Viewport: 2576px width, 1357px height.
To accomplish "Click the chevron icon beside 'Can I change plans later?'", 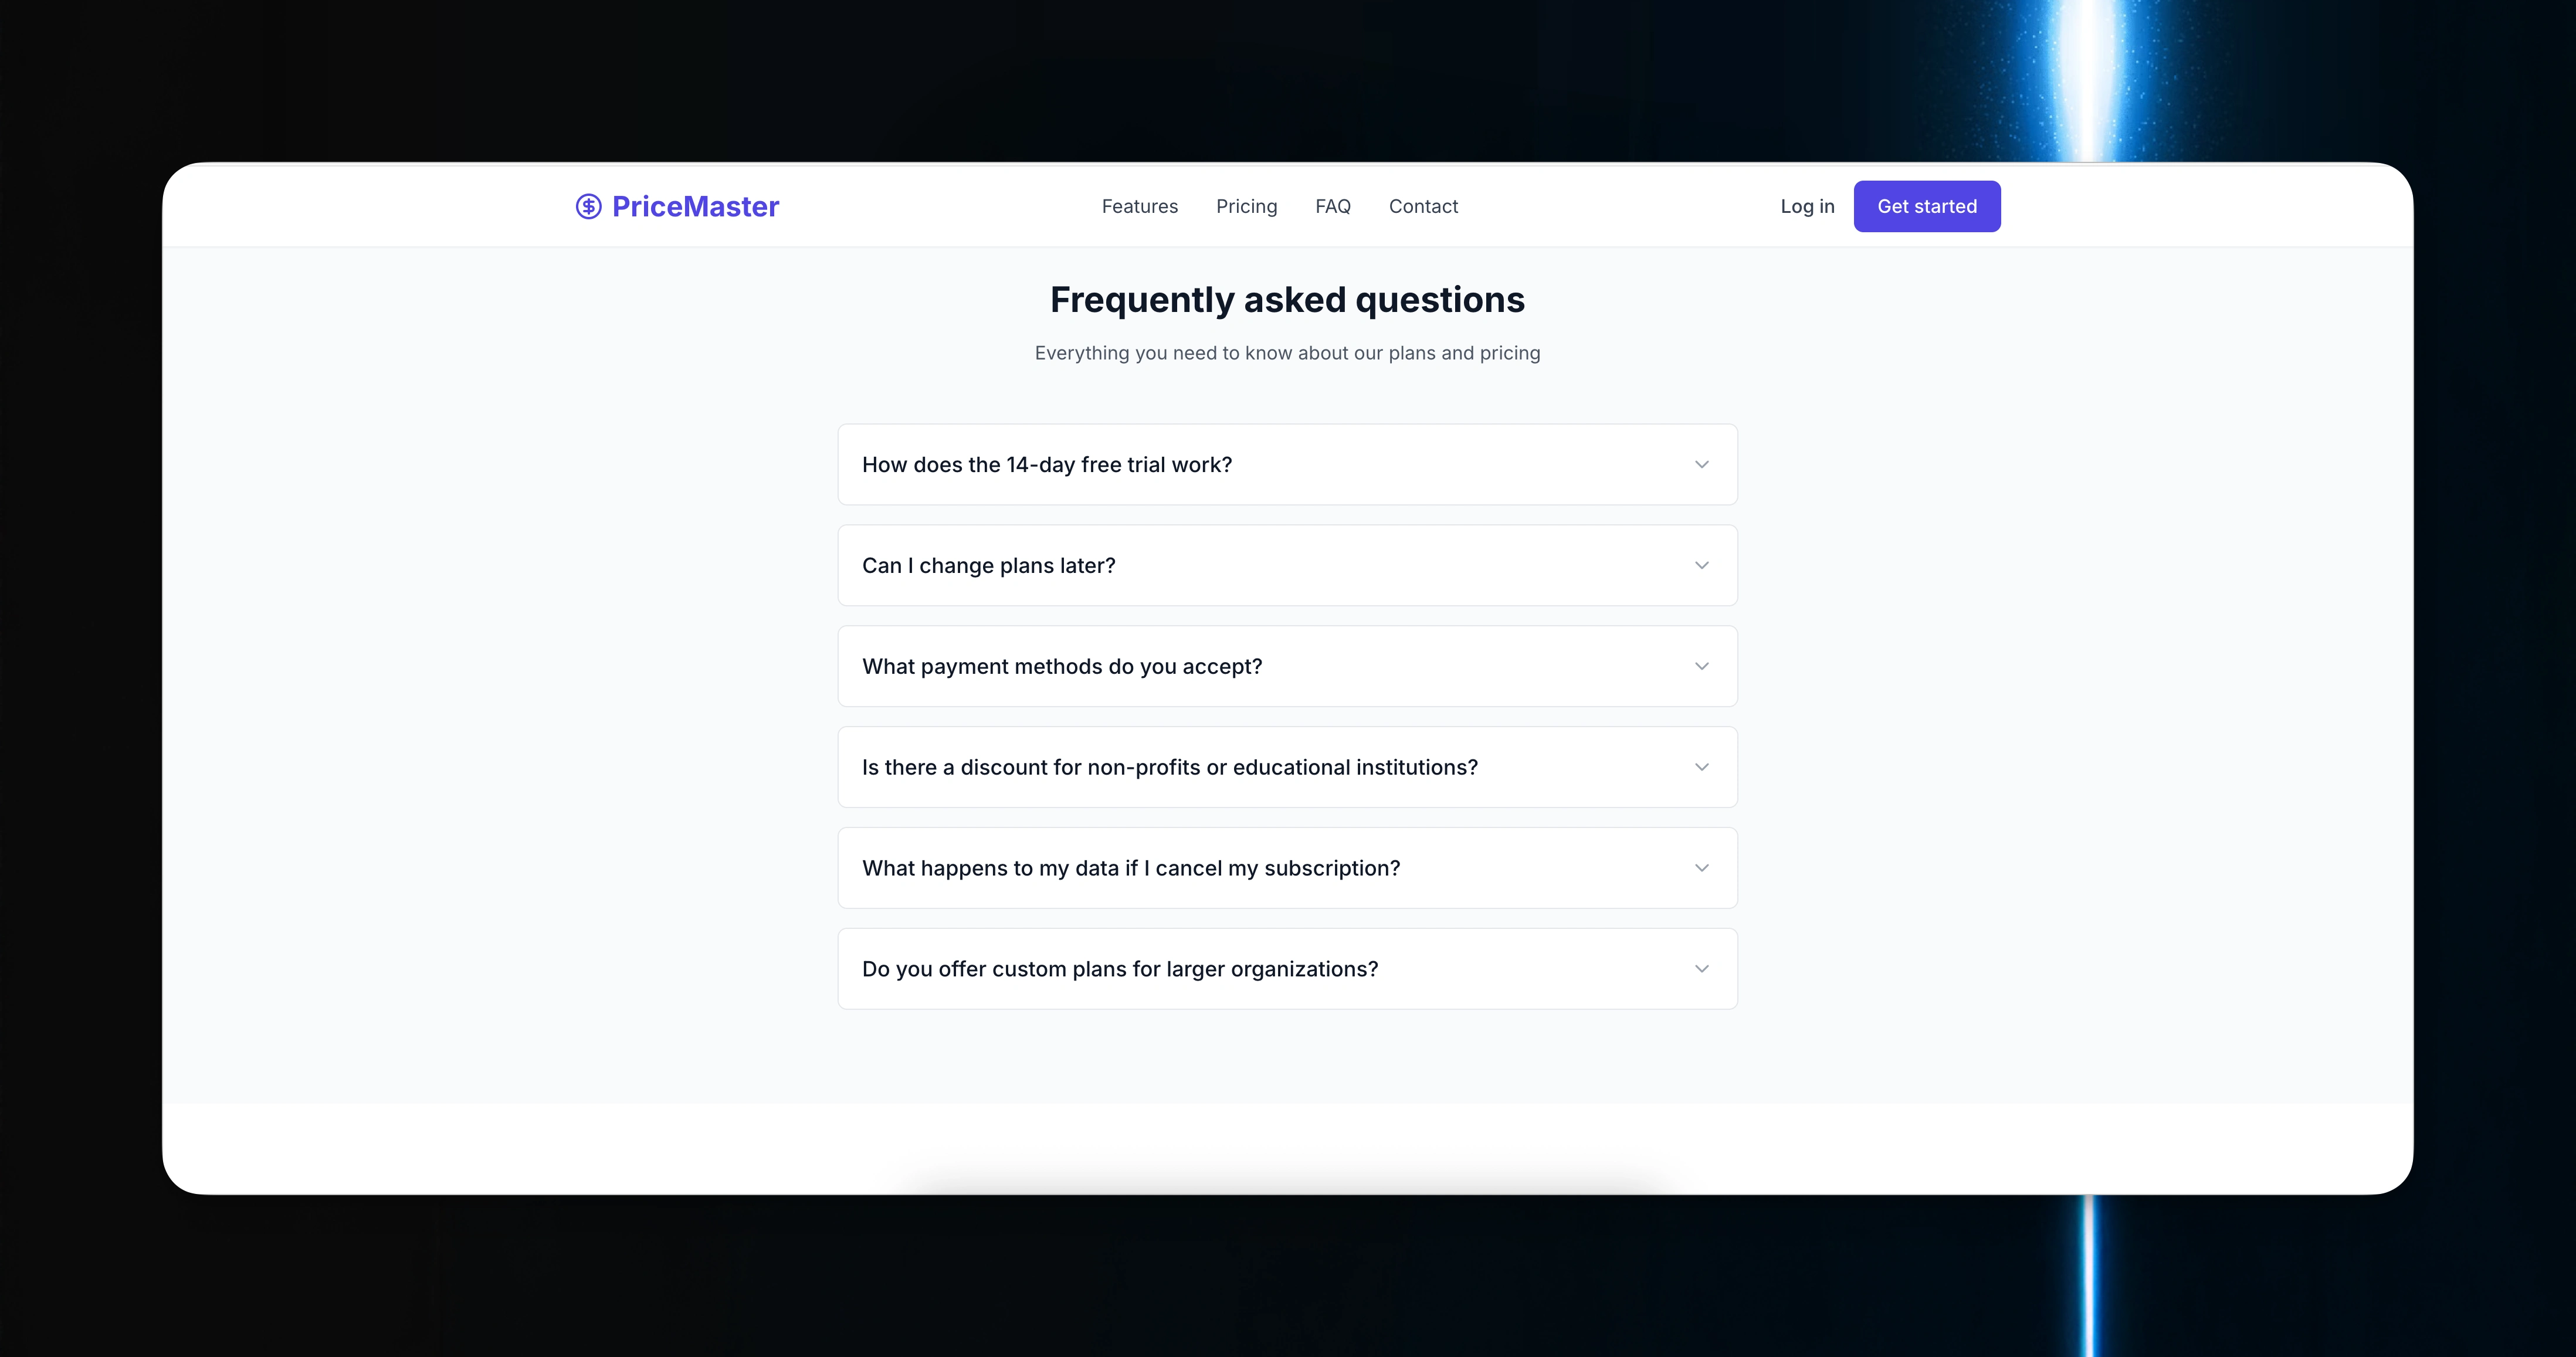I will 1701,566.
